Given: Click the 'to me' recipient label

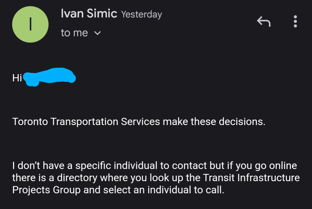Looking at the screenshot, I should tap(74, 33).
